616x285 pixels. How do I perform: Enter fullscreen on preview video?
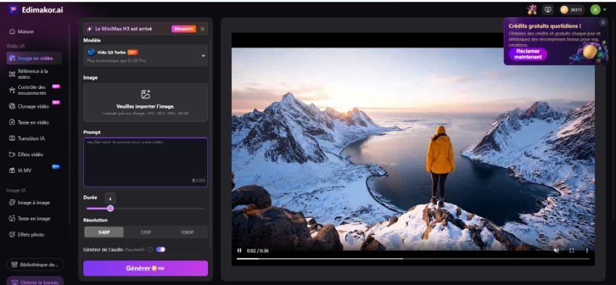point(572,250)
